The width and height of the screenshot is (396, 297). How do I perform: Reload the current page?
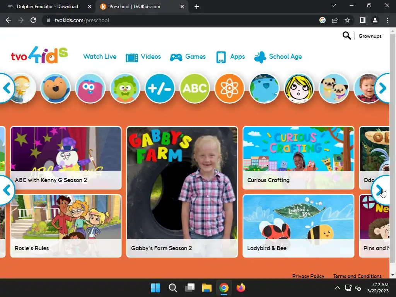pyautogui.click(x=33, y=20)
